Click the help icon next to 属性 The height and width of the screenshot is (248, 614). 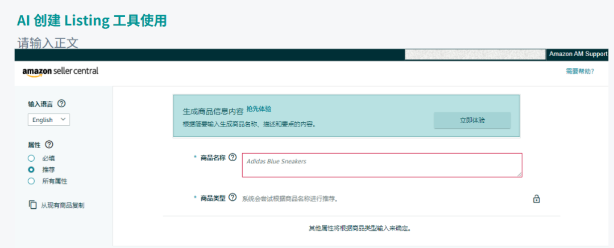(x=49, y=145)
